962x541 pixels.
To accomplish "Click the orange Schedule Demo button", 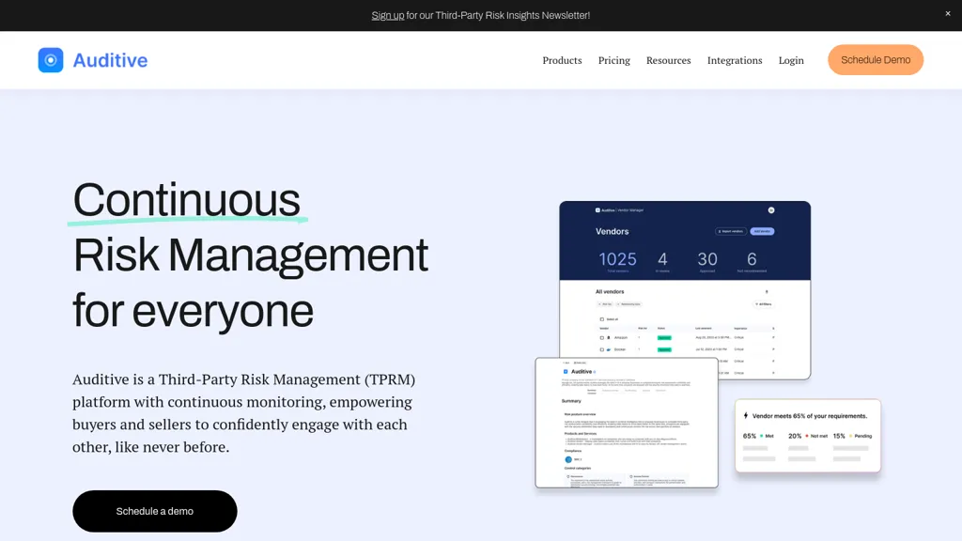I will pyautogui.click(x=875, y=60).
